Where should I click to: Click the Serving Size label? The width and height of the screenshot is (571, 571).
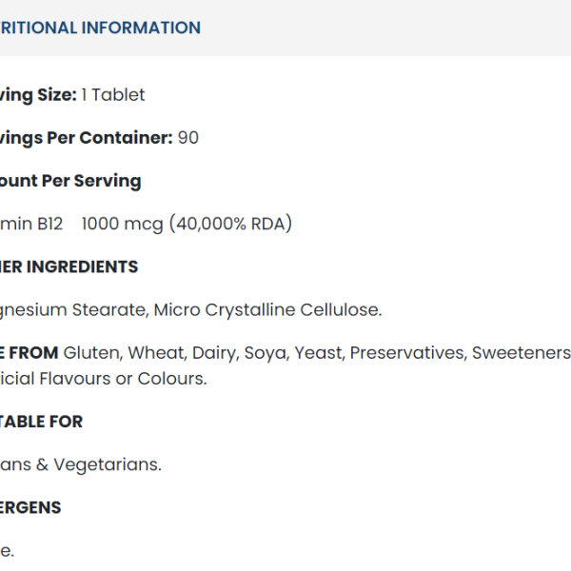(36, 94)
